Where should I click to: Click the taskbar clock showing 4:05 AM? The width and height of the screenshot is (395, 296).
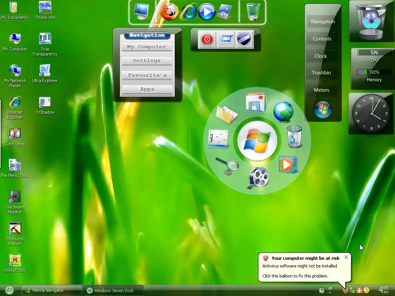[383, 290]
